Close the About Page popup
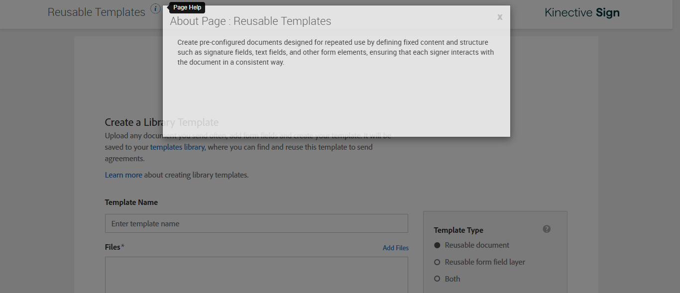 (500, 17)
